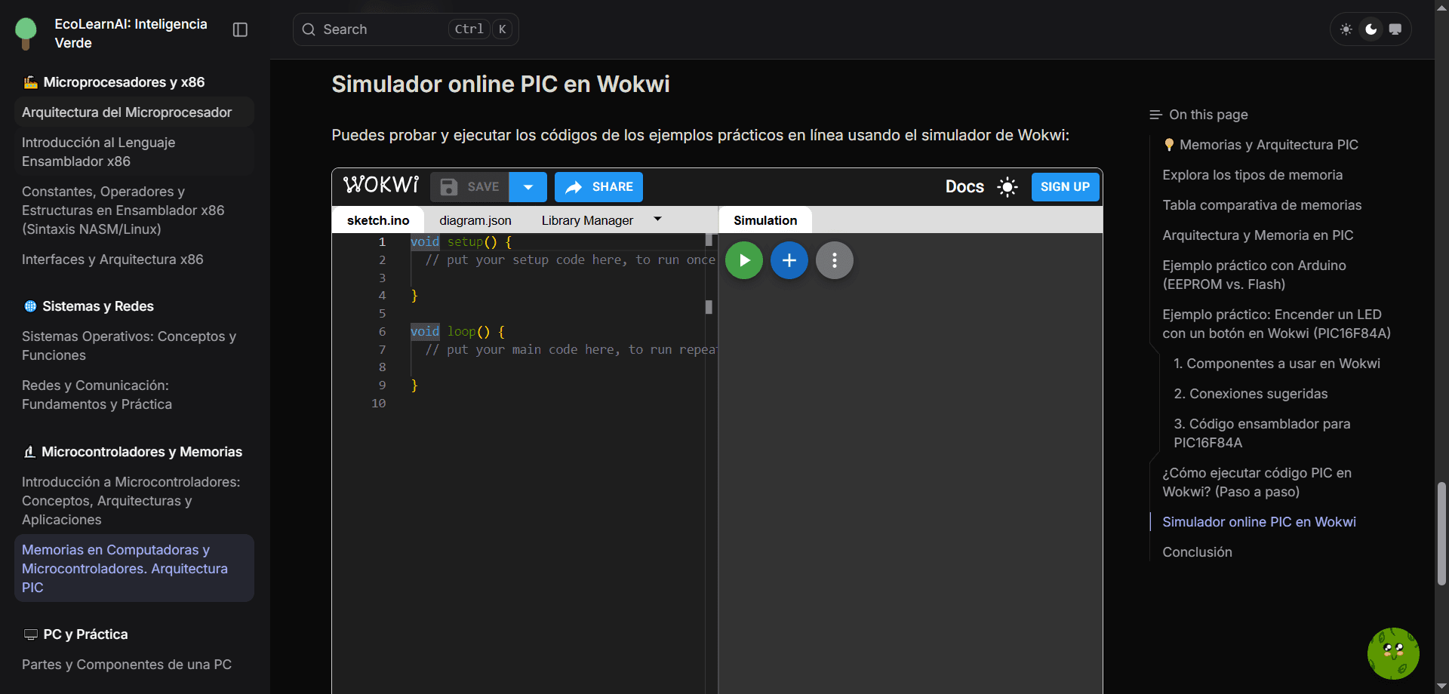Click the Wokwi logo
Image resolution: width=1449 pixels, height=694 pixels.
tap(381, 186)
